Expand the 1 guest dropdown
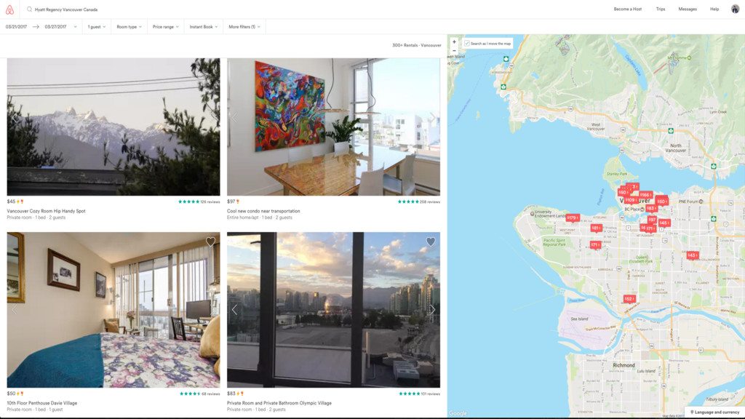The height and width of the screenshot is (419, 745). 97,27
